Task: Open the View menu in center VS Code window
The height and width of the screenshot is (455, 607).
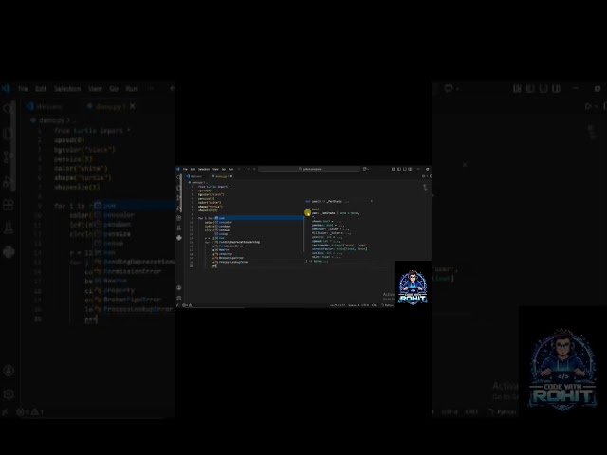Action: pyautogui.click(x=215, y=169)
